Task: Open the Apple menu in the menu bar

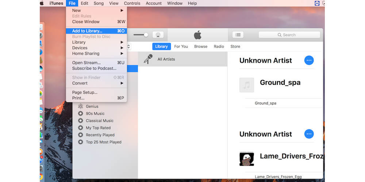Action: [42, 3]
